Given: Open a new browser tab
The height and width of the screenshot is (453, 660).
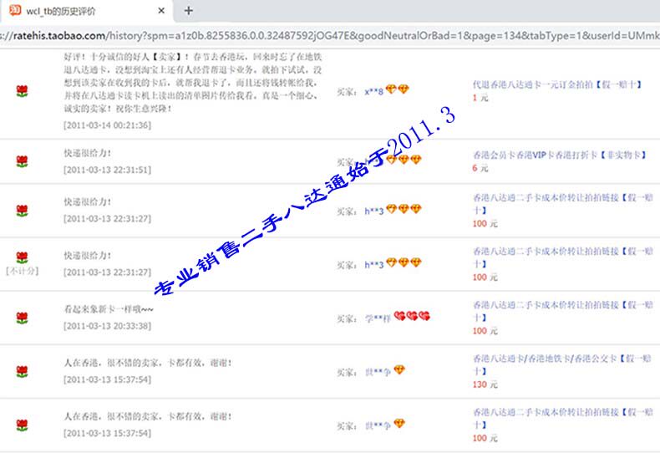Looking at the screenshot, I should [189, 11].
